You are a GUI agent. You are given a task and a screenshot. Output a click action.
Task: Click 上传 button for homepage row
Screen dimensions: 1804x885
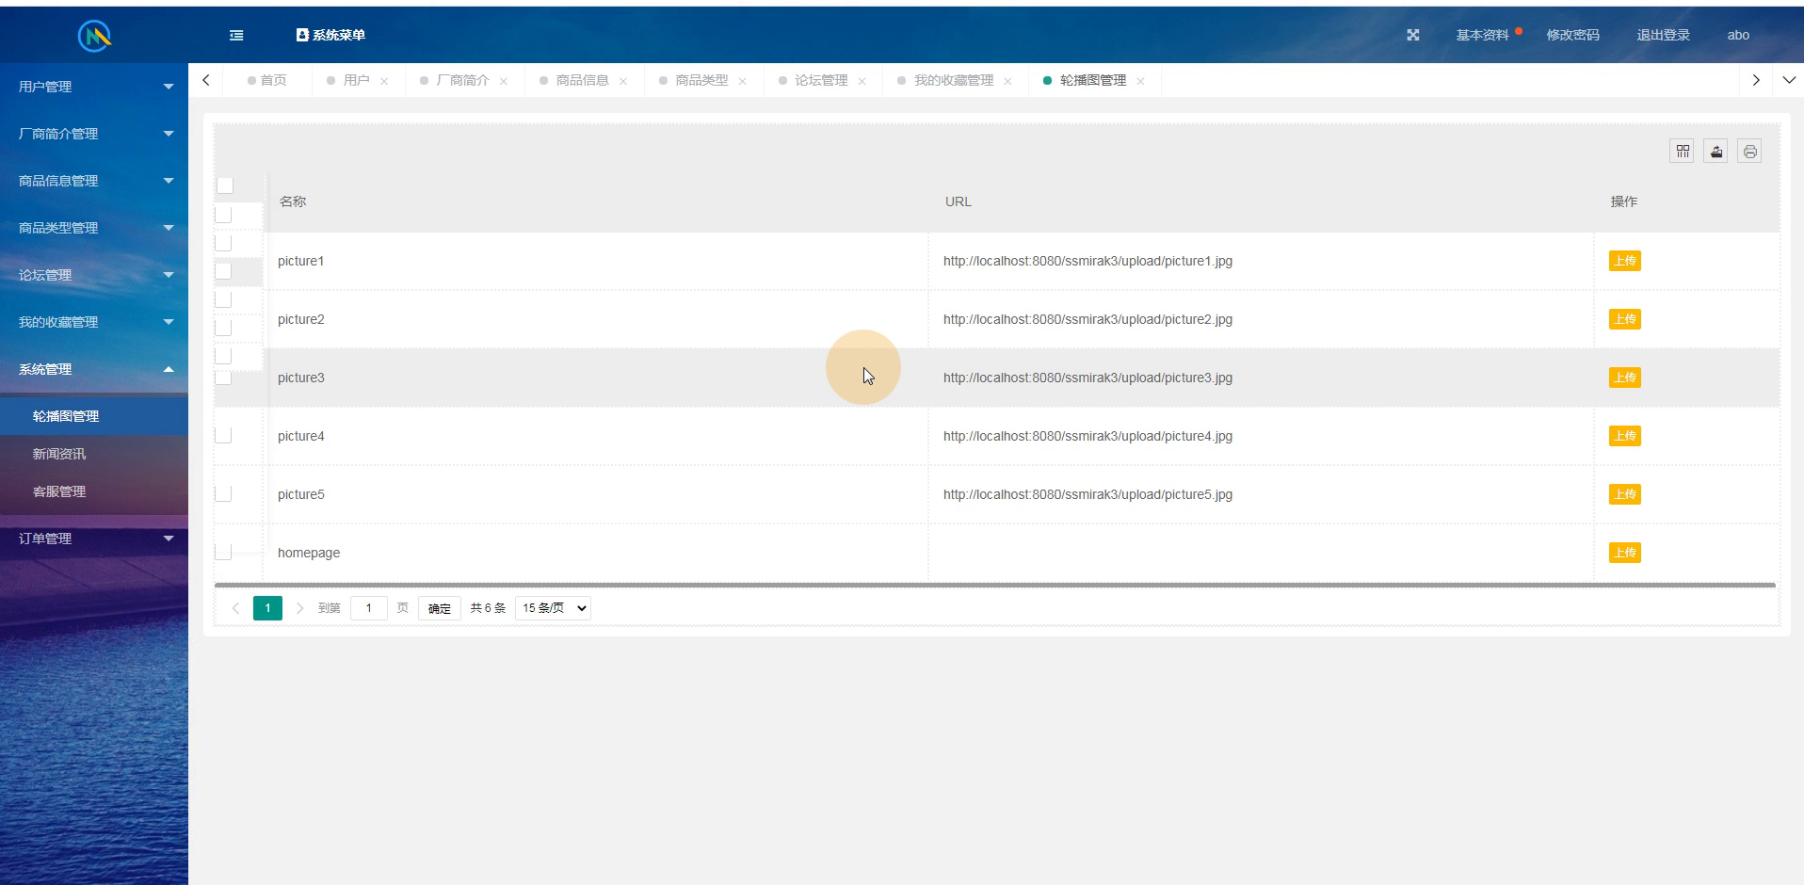point(1624,553)
